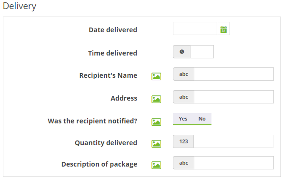Click the abc prefix of Address field
Screen dimensions: 281x177
(x=183, y=97)
